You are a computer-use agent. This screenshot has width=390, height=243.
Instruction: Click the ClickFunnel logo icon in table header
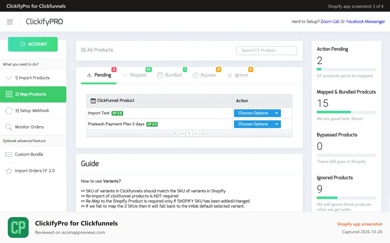coord(93,101)
